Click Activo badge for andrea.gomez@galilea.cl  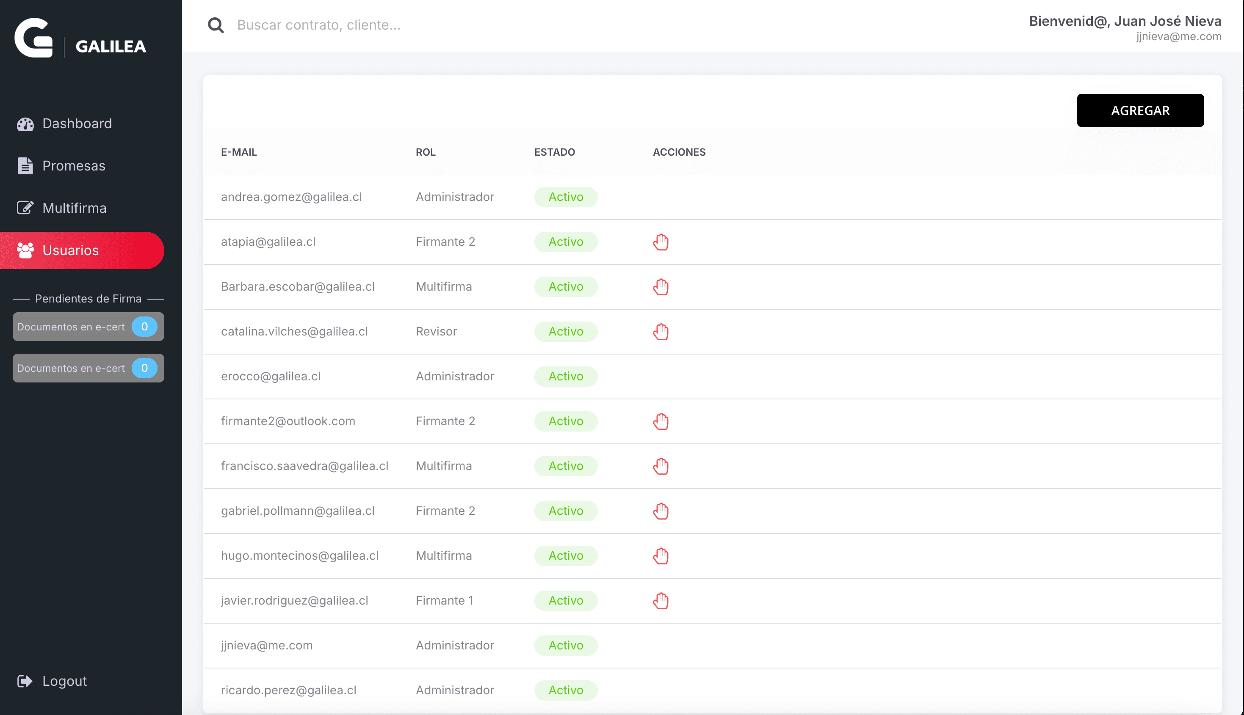tap(566, 197)
